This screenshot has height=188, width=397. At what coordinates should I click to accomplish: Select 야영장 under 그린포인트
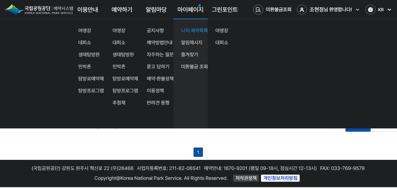pos(222,31)
